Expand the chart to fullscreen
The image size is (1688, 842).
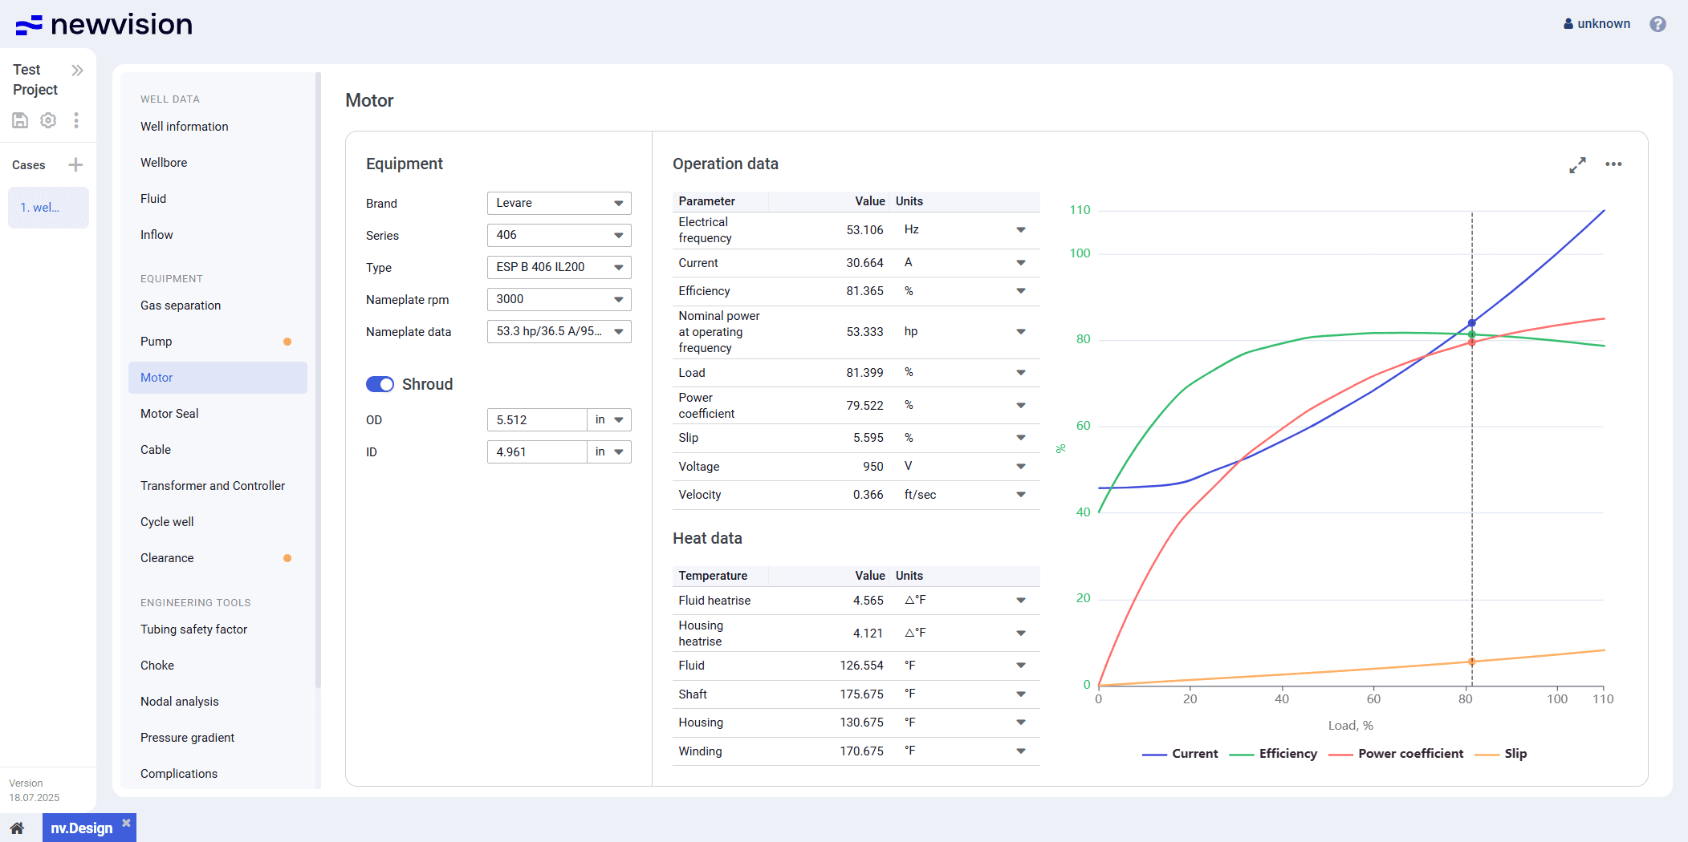(x=1577, y=164)
